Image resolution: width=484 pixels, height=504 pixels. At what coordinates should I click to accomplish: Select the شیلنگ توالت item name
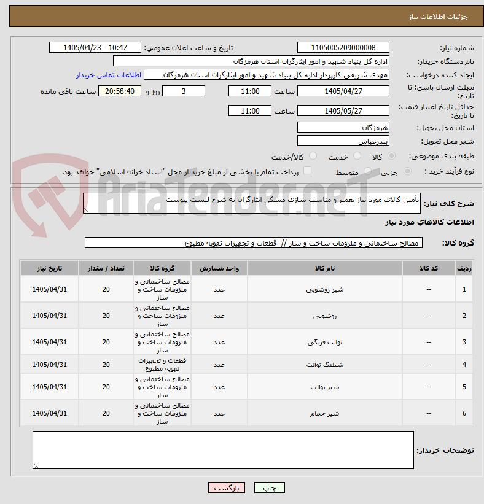325,365
